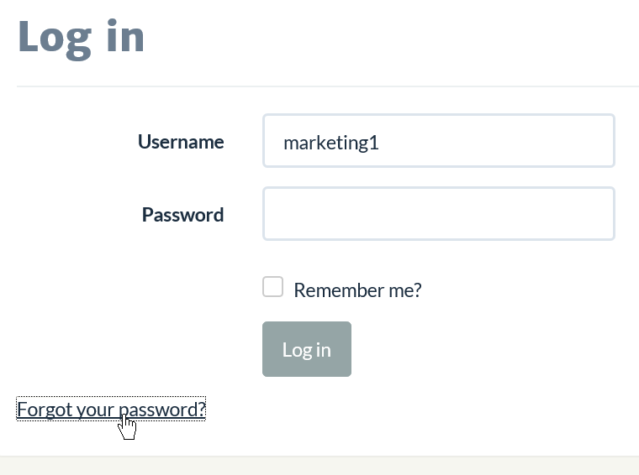This screenshot has width=639, height=475.
Task: Enable the Remember me option box
Action: (x=272, y=287)
